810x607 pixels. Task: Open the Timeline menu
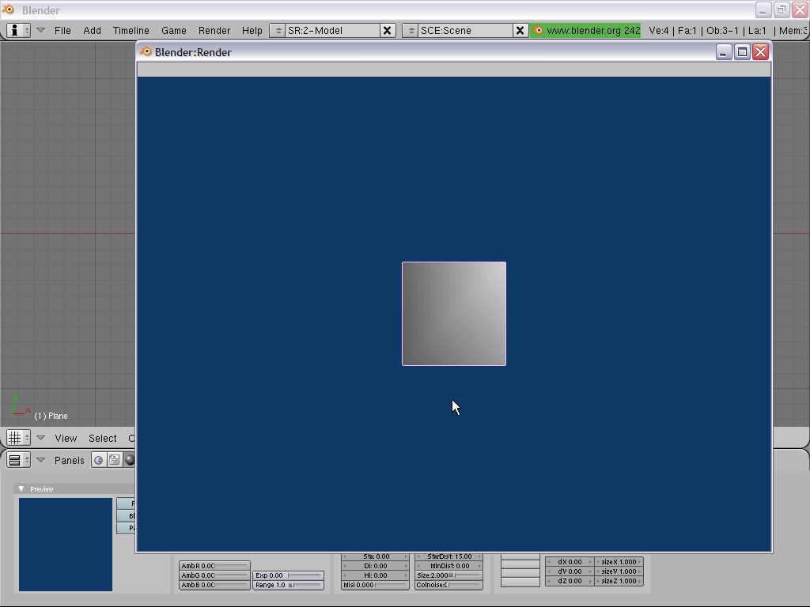click(x=131, y=30)
